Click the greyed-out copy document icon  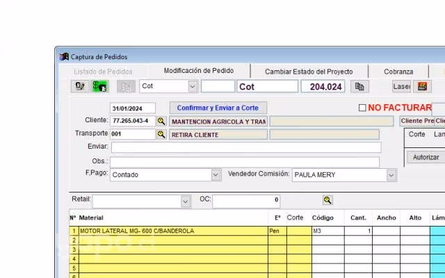point(126,86)
